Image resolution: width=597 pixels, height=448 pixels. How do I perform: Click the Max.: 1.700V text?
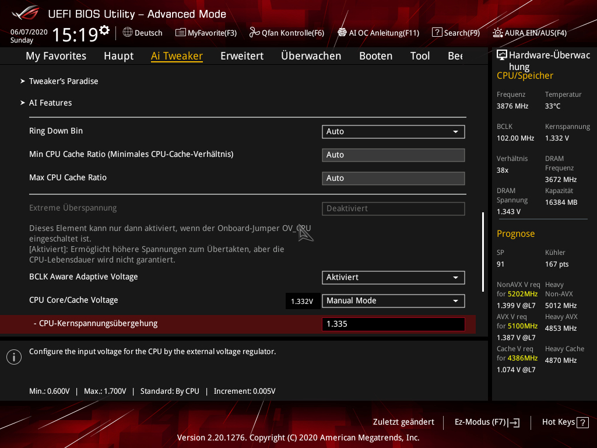click(105, 391)
